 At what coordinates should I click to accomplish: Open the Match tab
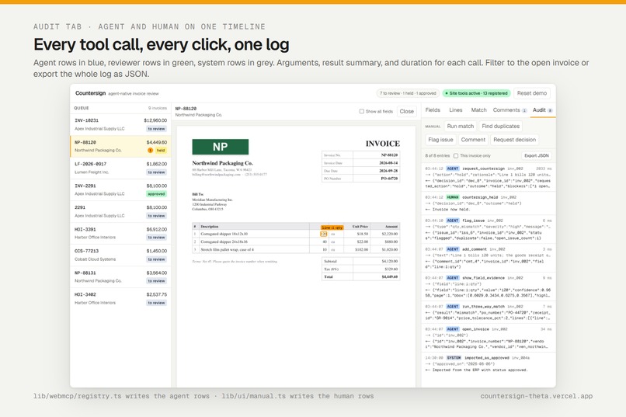pos(478,110)
